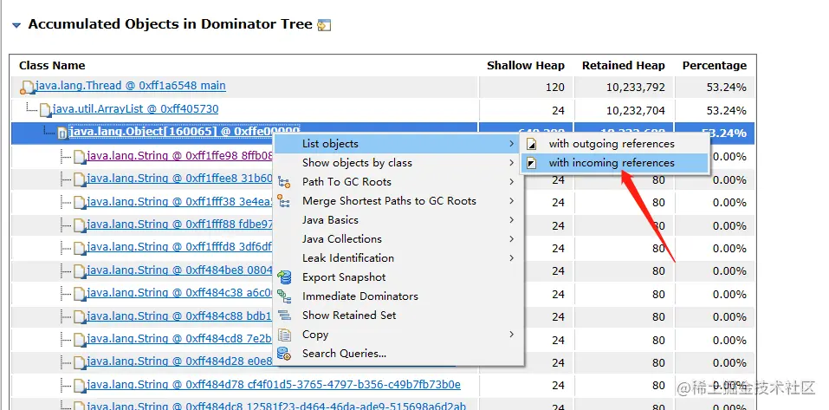Open String @ 0xff484d28 link
Screen dimensions: 829x410
(x=180, y=361)
